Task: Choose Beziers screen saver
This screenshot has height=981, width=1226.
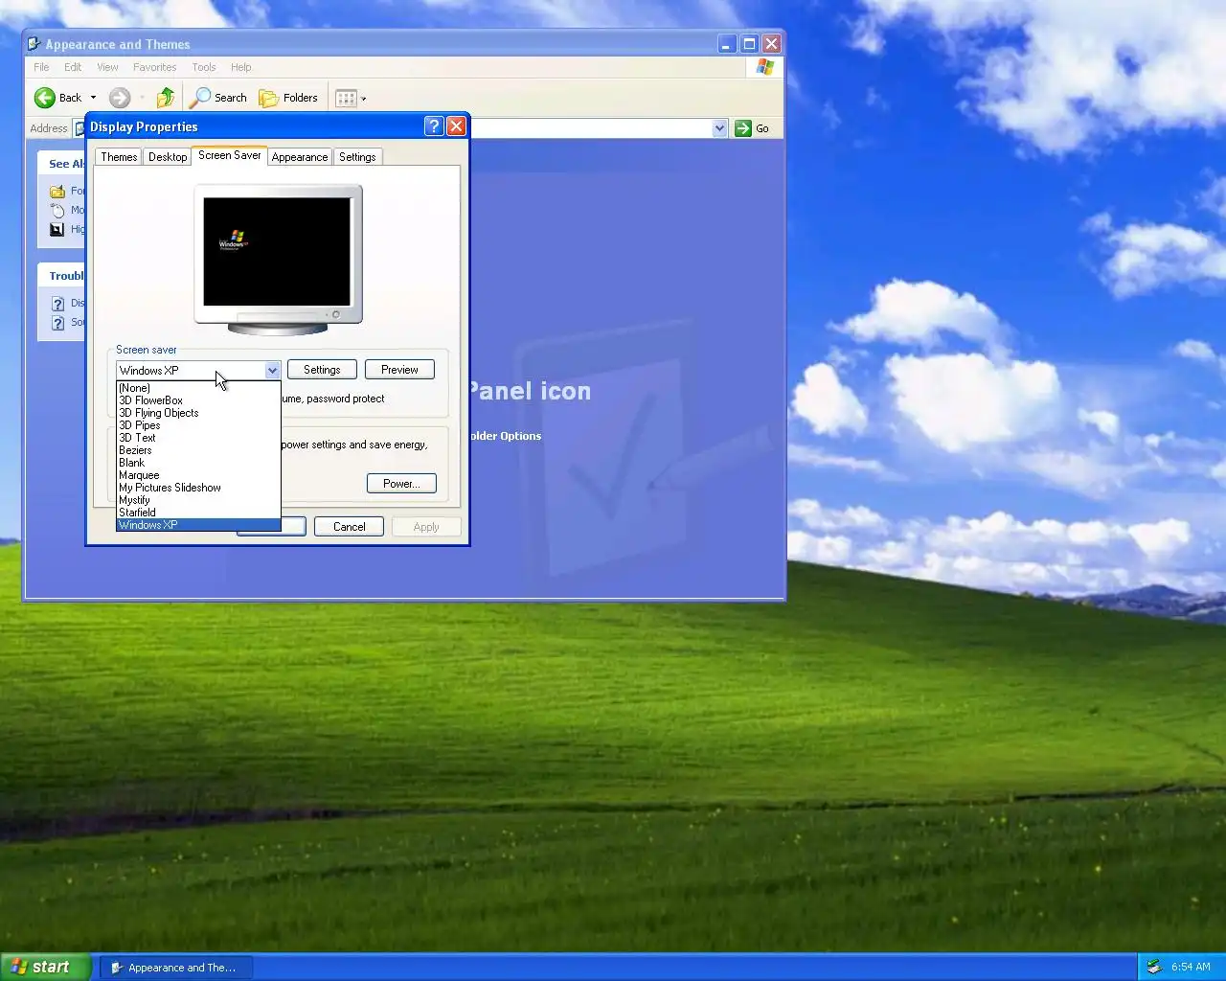Action: 198,450
